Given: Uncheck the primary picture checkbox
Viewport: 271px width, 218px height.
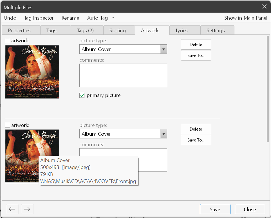Looking at the screenshot, I should [82, 95].
